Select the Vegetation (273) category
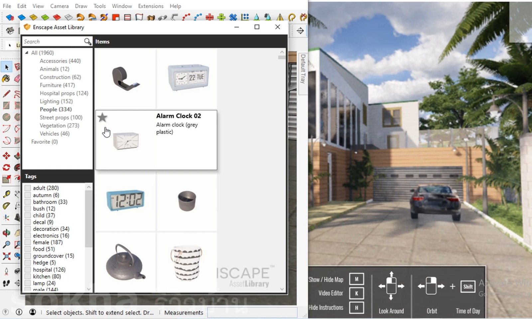The image size is (532, 319). click(60, 126)
